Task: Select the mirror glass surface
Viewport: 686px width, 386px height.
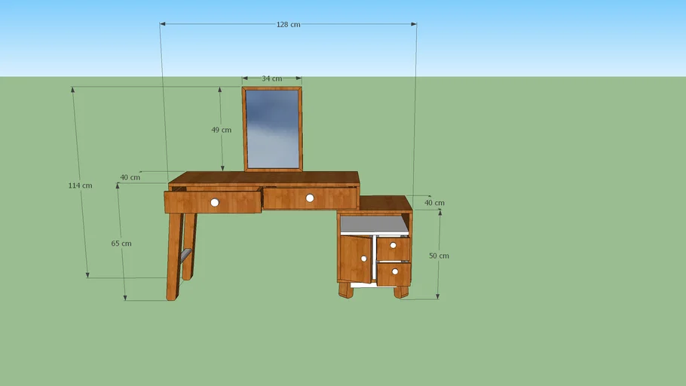Action: (272, 128)
